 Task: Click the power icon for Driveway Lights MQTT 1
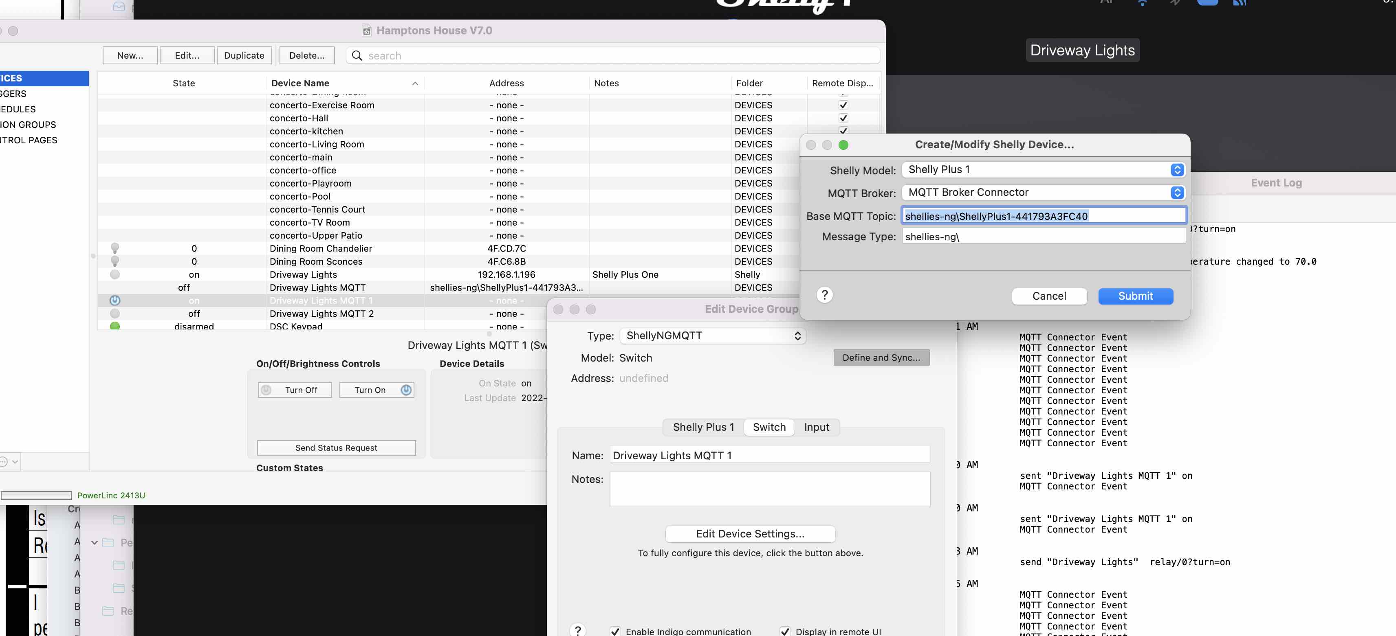[115, 300]
